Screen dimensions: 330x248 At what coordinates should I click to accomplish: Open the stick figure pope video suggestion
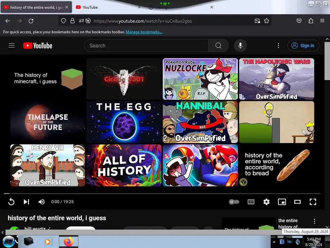(277, 122)
